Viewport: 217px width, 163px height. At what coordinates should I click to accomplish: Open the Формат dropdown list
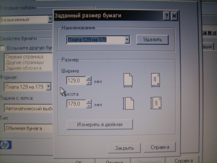(x=48, y=87)
